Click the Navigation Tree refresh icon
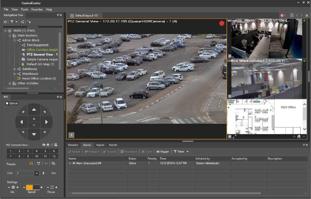The image size is (311, 199). click(5, 22)
